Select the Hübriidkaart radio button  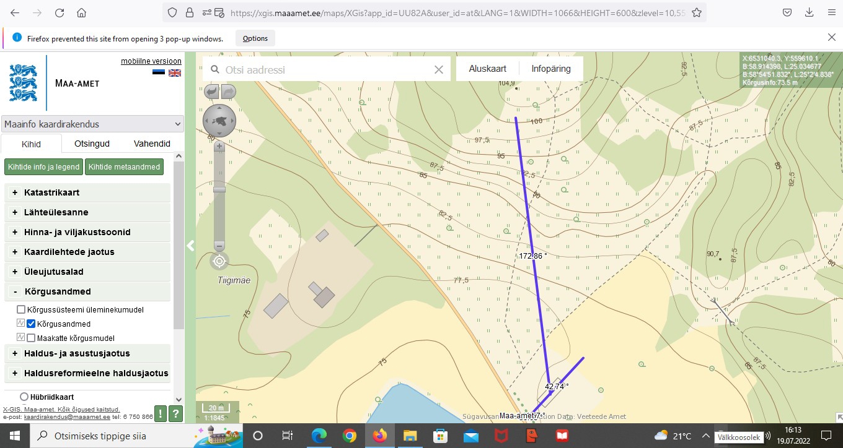click(x=24, y=397)
